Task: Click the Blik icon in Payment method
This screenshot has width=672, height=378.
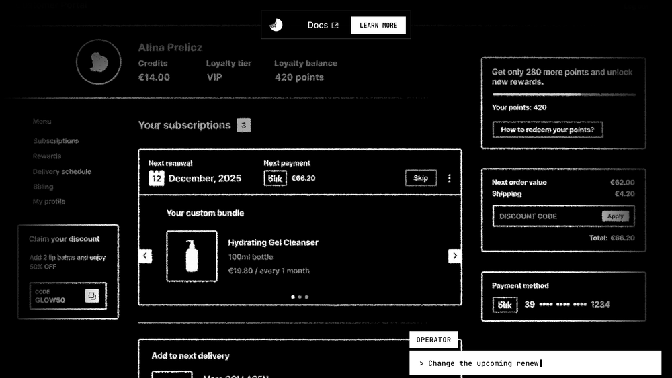Action: pos(505,305)
